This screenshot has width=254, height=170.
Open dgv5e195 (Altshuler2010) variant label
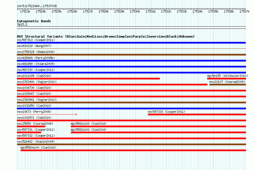(227, 76)
